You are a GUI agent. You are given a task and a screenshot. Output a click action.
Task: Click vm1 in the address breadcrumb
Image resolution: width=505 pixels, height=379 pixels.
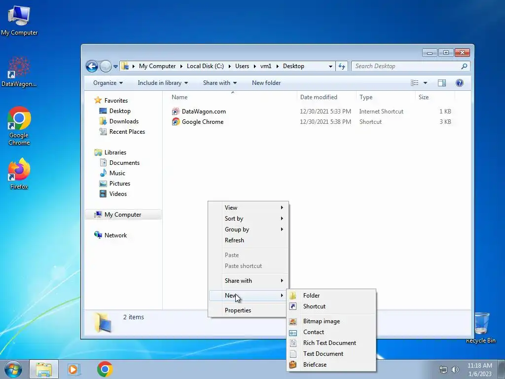click(x=266, y=66)
